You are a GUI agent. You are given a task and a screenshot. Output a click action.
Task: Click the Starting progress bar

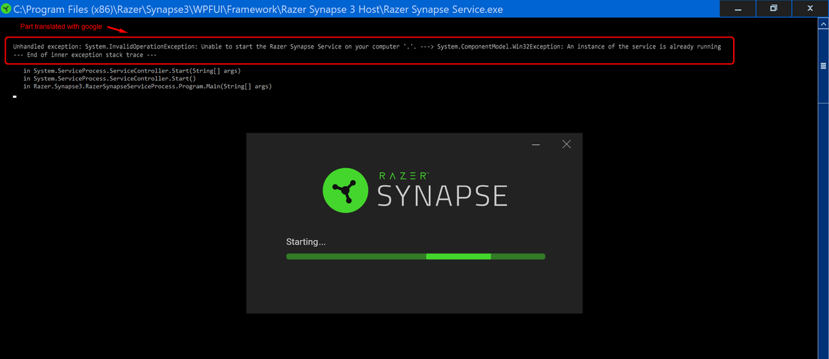(x=416, y=257)
